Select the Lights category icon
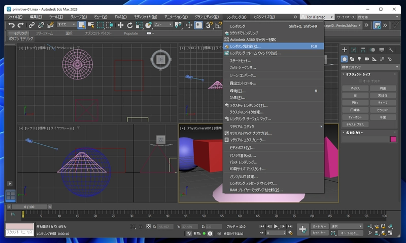The height and width of the screenshot is (243, 406). (359, 59)
